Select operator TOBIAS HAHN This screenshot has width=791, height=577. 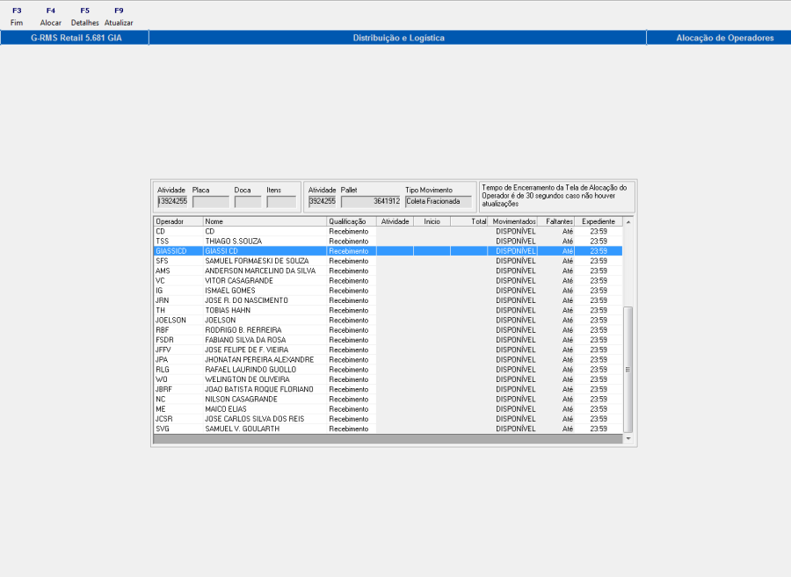388,310
